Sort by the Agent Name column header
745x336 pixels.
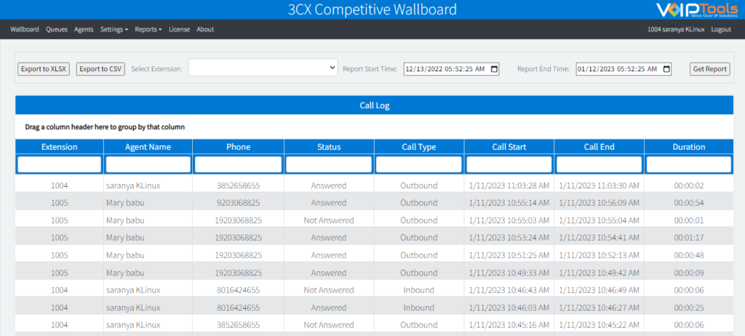pos(148,147)
